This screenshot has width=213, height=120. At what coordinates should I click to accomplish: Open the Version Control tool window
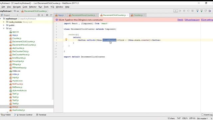coord(23,115)
